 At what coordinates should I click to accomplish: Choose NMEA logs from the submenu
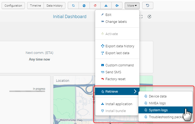pyautogui.click(x=157, y=103)
